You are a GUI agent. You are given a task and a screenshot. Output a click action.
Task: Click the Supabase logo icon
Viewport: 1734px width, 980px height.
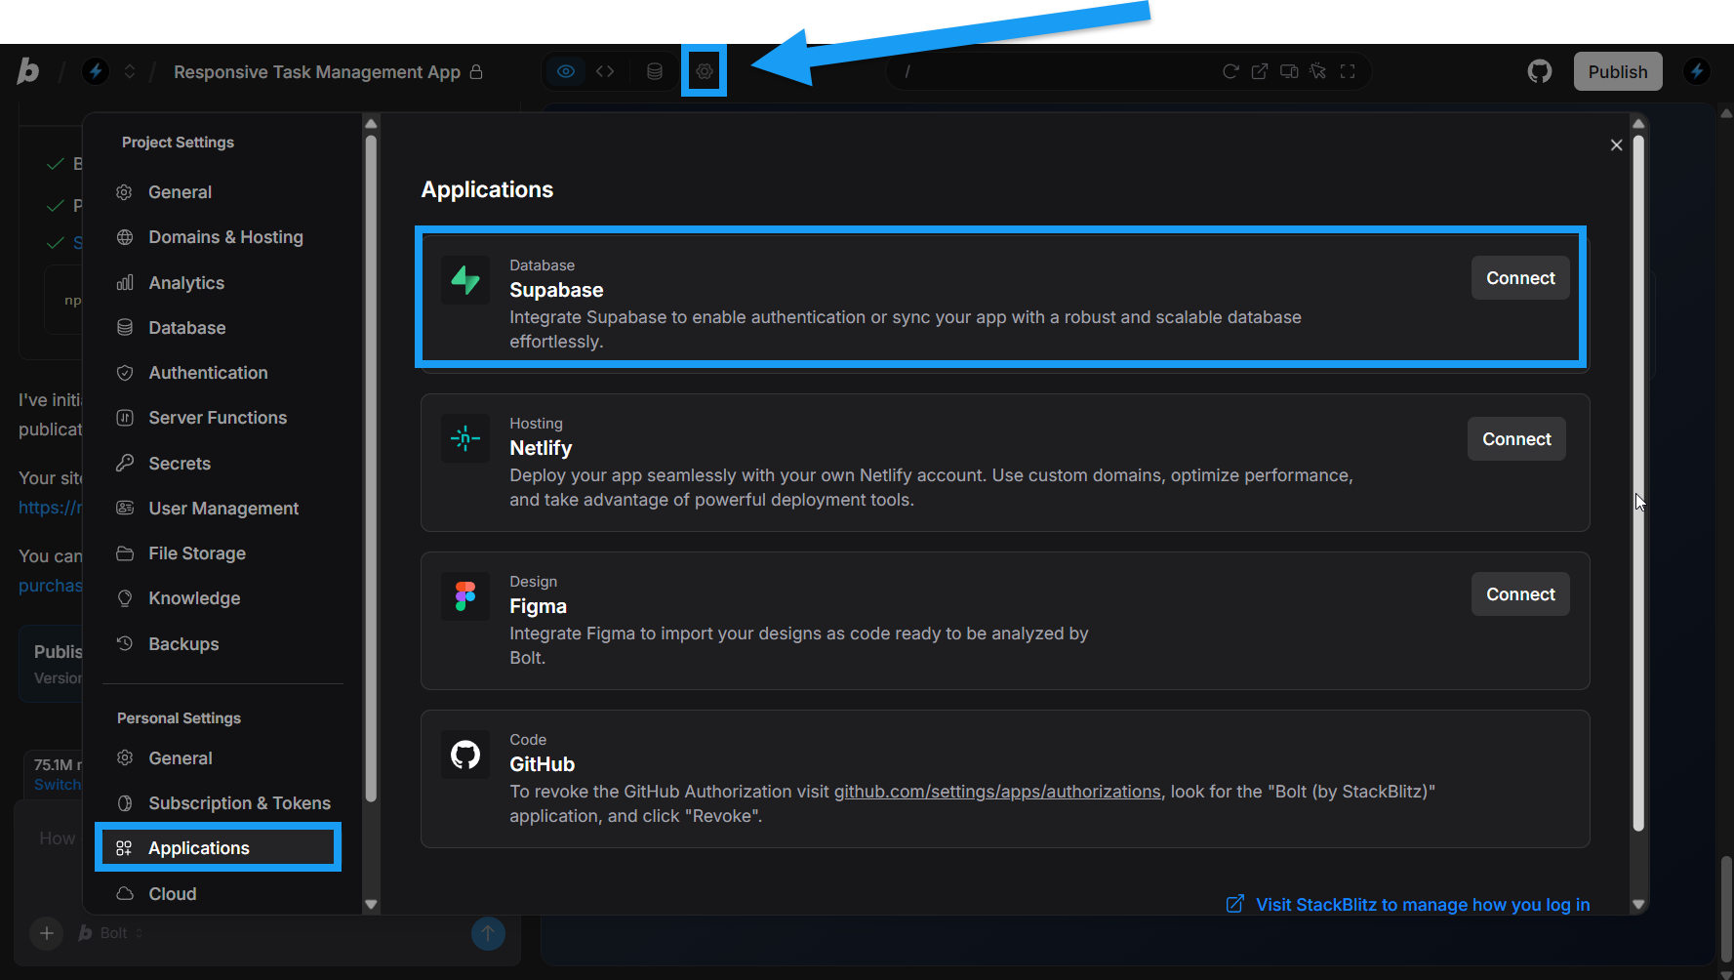465,280
